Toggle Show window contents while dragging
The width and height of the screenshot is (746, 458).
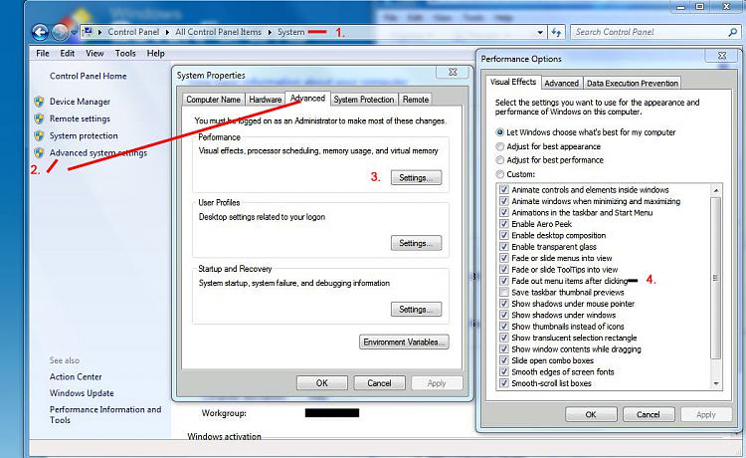point(504,348)
